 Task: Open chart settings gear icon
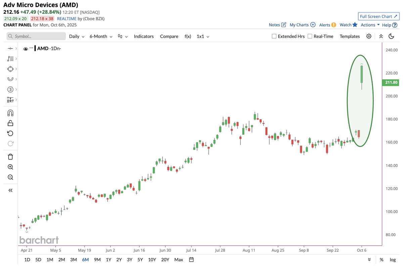click(369, 36)
